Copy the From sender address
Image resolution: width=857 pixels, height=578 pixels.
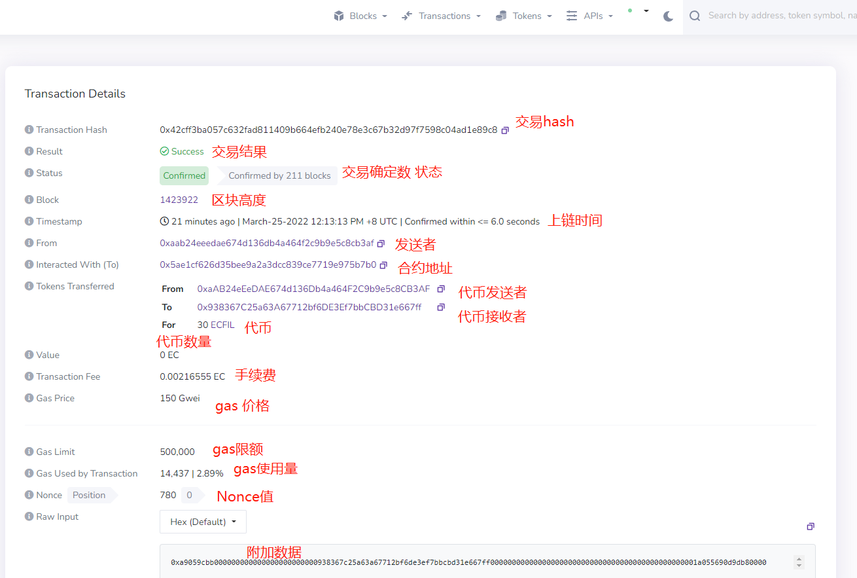[381, 244]
